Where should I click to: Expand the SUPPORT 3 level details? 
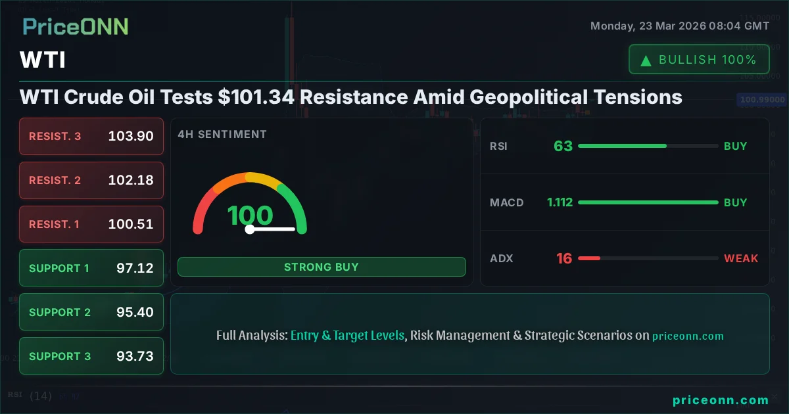tap(91, 356)
